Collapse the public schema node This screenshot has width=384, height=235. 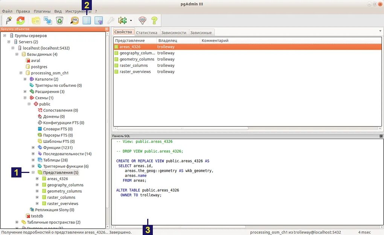[x=29, y=104]
